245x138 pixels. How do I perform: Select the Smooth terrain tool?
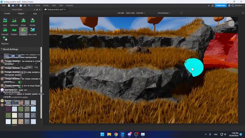tap(5, 31)
